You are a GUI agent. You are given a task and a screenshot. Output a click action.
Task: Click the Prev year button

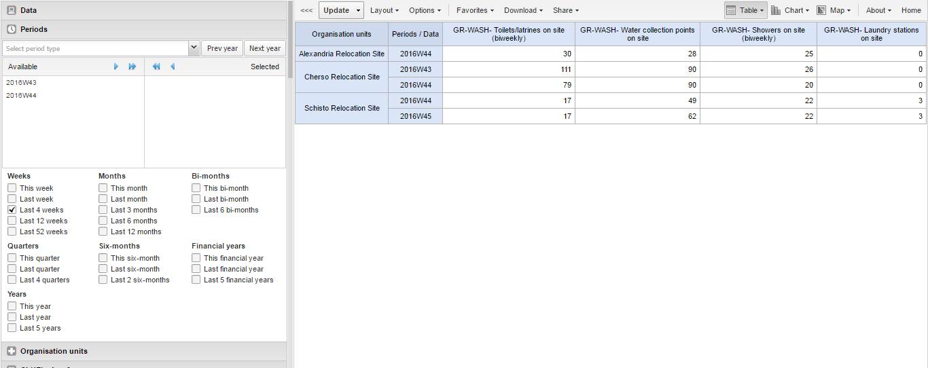[x=222, y=48]
